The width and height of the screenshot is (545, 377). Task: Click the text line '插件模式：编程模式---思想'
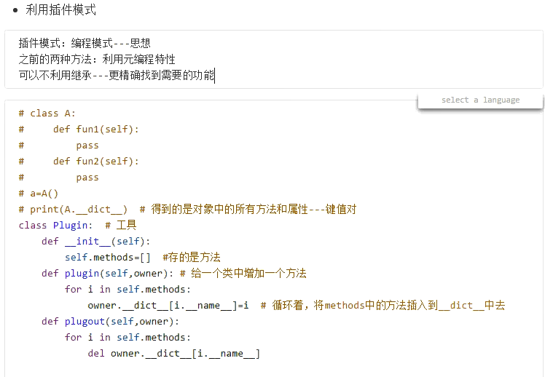point(85,43)
